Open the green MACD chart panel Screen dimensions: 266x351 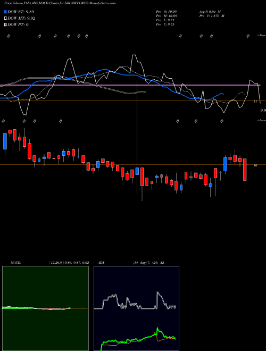45,308
